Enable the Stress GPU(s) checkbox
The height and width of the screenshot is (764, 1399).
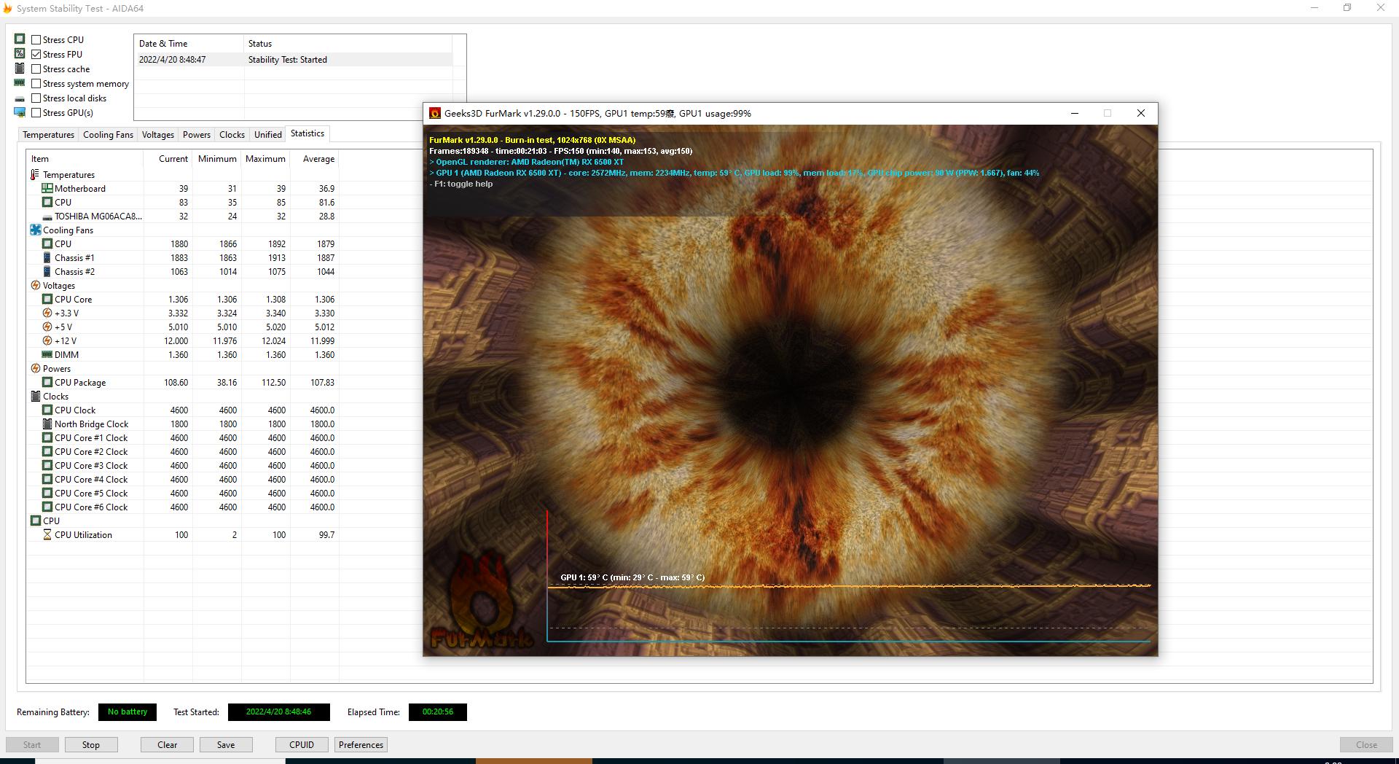tap(36, 113)
